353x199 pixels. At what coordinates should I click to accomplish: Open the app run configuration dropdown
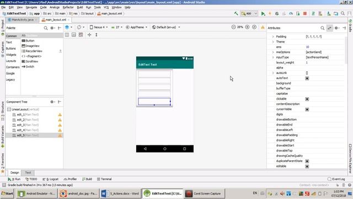tap(249, 13)
